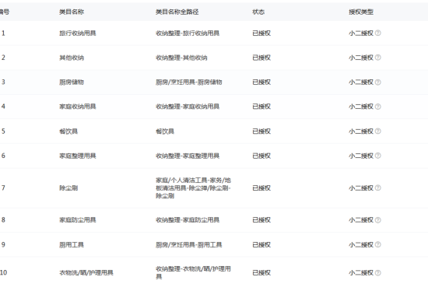
Task: Click 已授权 status in row 3
Action: [x=261, y=82]
